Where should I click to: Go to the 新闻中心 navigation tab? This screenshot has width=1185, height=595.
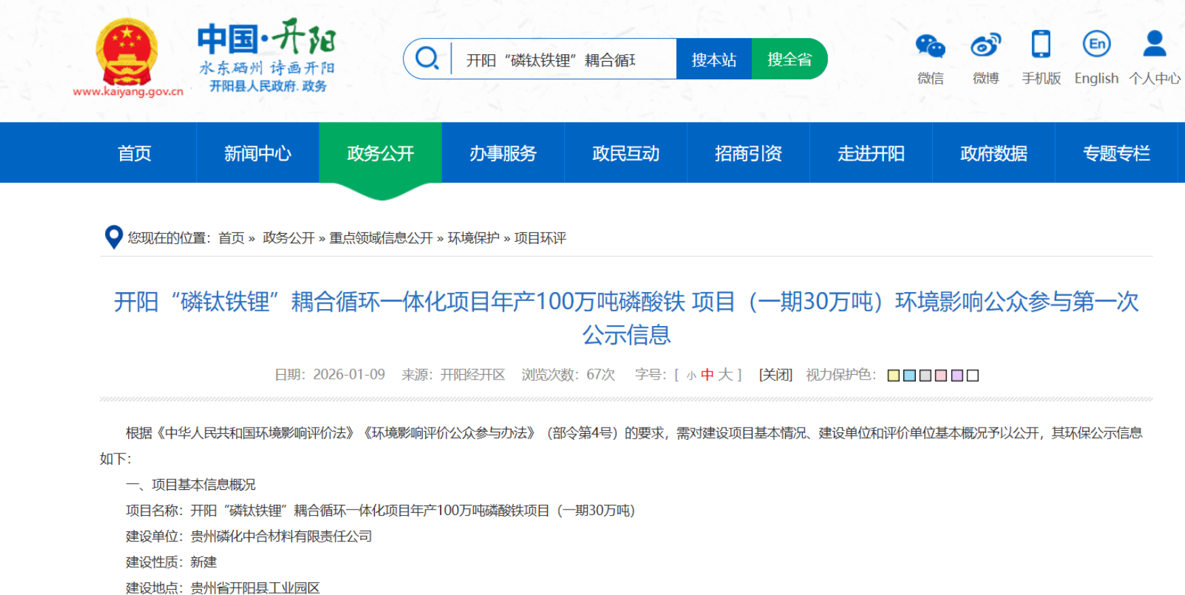coord(258,153)
